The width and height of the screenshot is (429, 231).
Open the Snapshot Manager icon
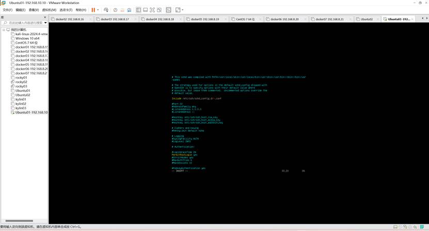click(129, 10)
